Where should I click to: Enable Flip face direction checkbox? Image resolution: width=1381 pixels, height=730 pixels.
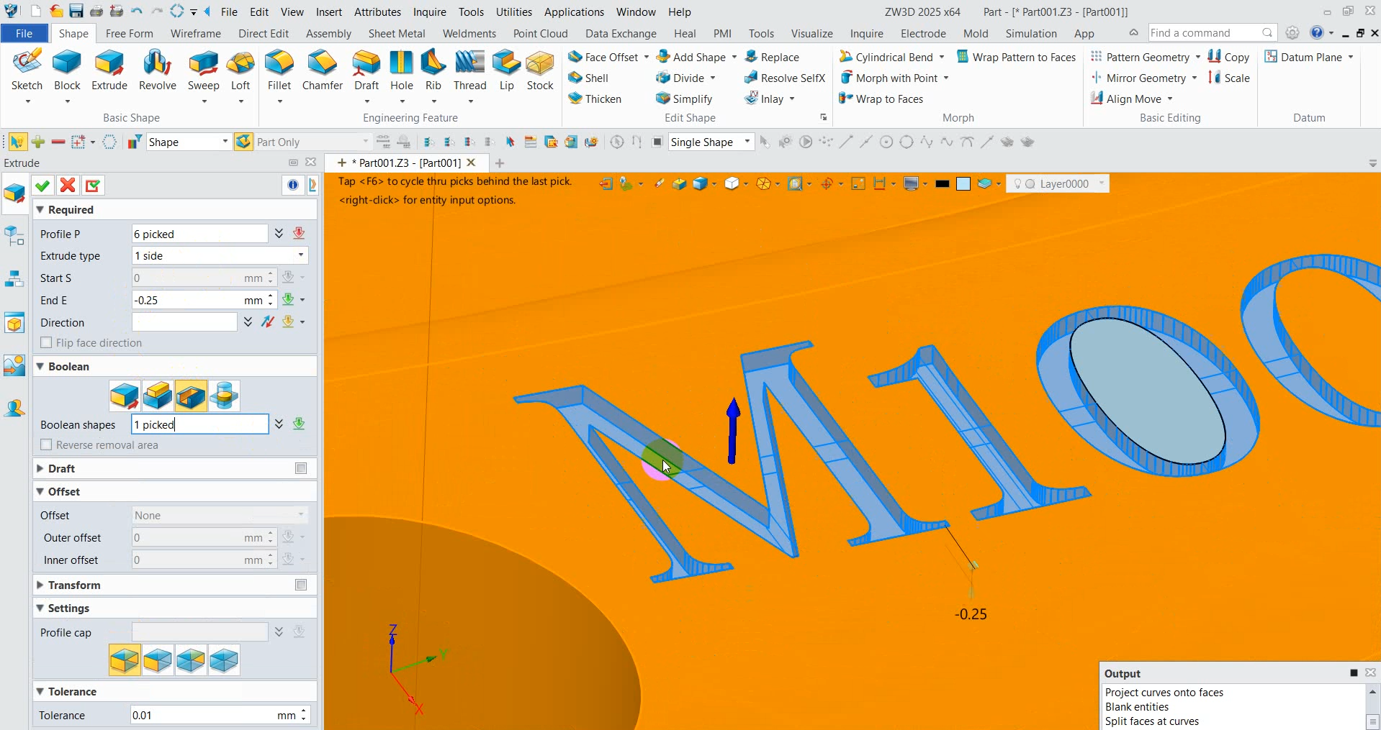point(47,343)
